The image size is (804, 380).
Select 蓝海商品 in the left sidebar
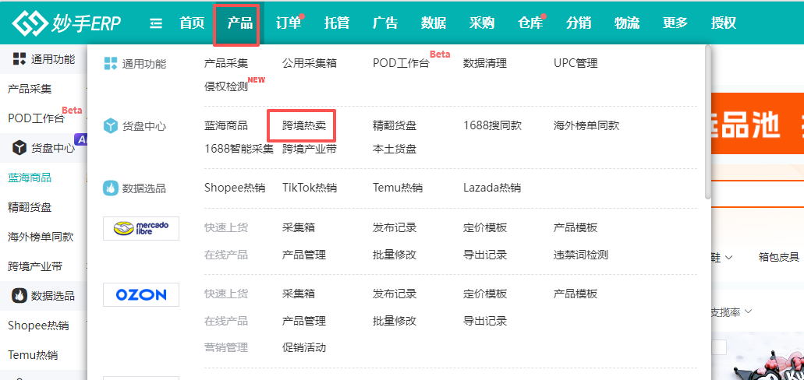coord(30,178)
